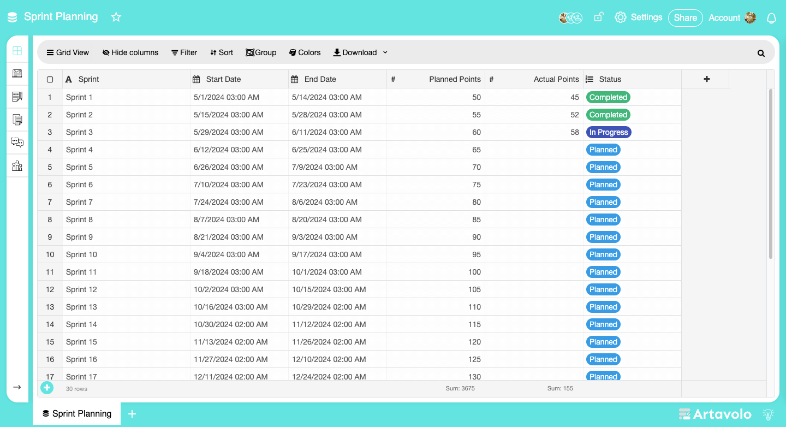The image size is (786, 427).
Task: Open the Colors options
Action: [x=305, y=52]
